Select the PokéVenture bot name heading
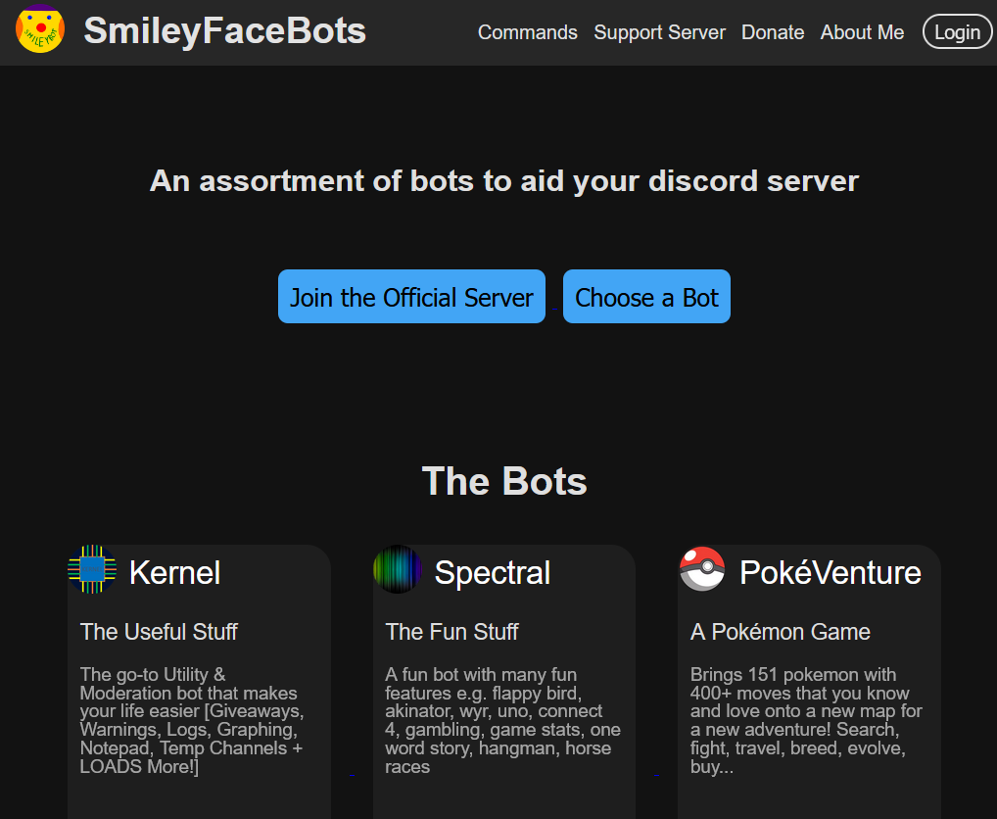The height and width of the screenshot is (819, 997). [x=830, y=572]
